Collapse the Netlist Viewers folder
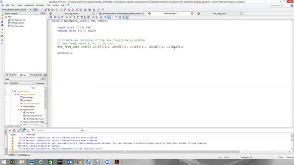The image size is (294, 165). [18, 110]
